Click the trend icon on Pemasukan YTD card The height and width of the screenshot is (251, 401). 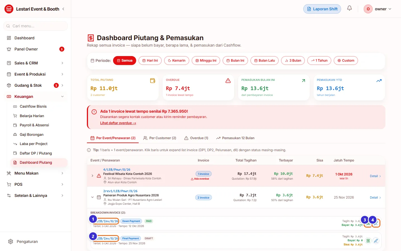[379, 81]
